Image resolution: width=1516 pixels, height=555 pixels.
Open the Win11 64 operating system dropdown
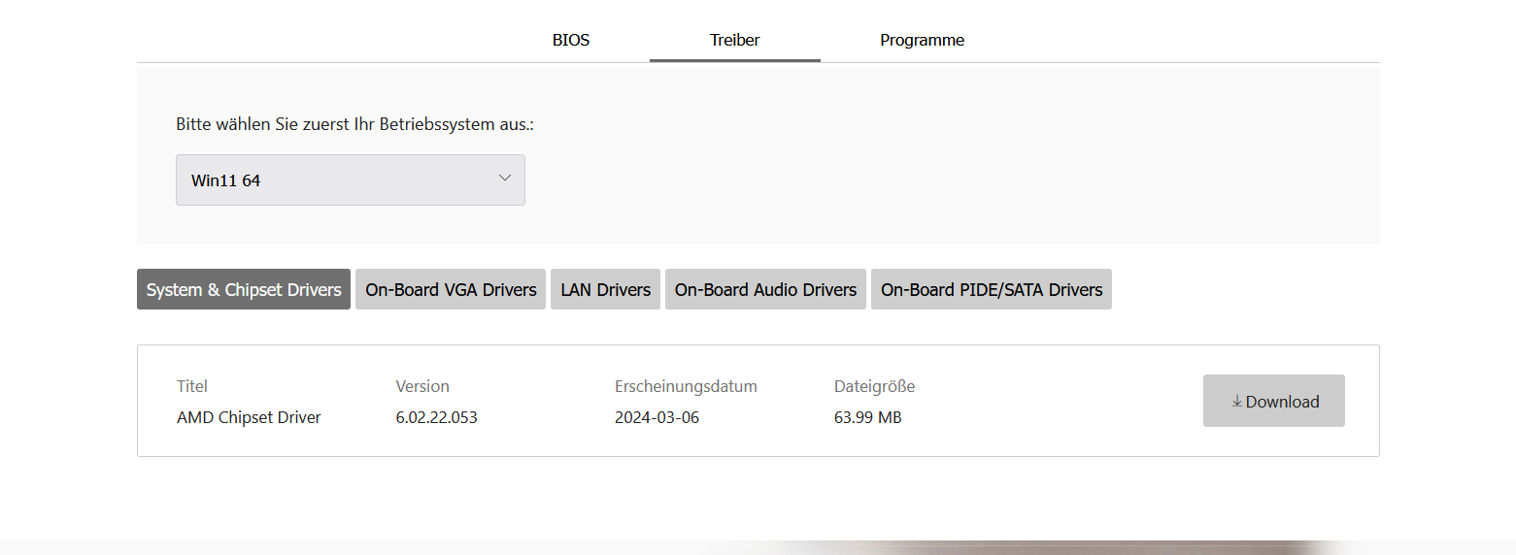click(x=350, y=180)
